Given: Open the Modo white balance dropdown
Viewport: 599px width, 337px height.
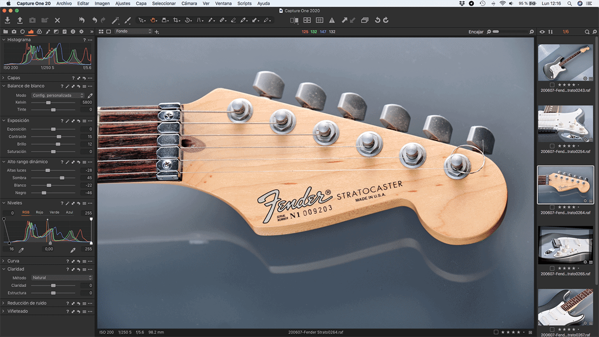Looking at the screenshot, I should tap(58, 95).
